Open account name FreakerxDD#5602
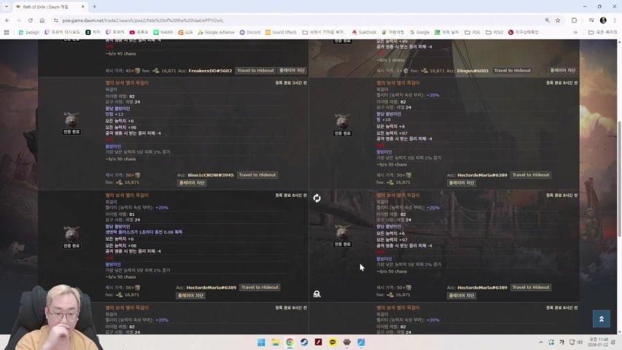622x350 pixels. [x=210, y=71]
